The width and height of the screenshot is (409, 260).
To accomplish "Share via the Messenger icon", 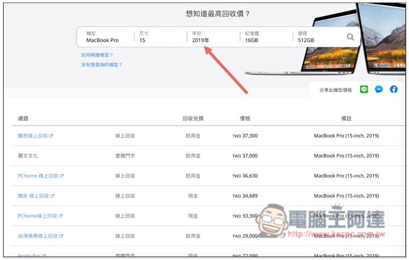I will pos(379,89).
